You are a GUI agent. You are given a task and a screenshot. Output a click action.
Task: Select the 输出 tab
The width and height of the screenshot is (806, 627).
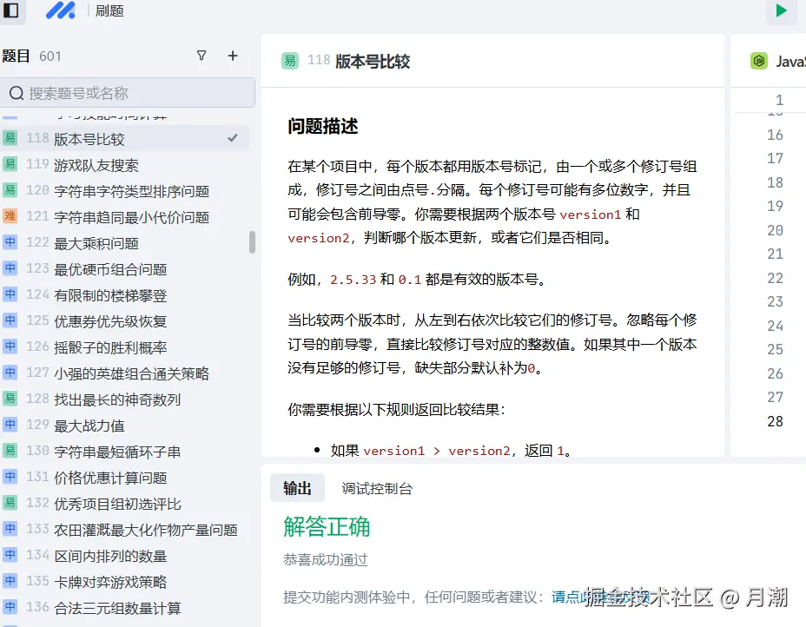click(x=297, y=488)
